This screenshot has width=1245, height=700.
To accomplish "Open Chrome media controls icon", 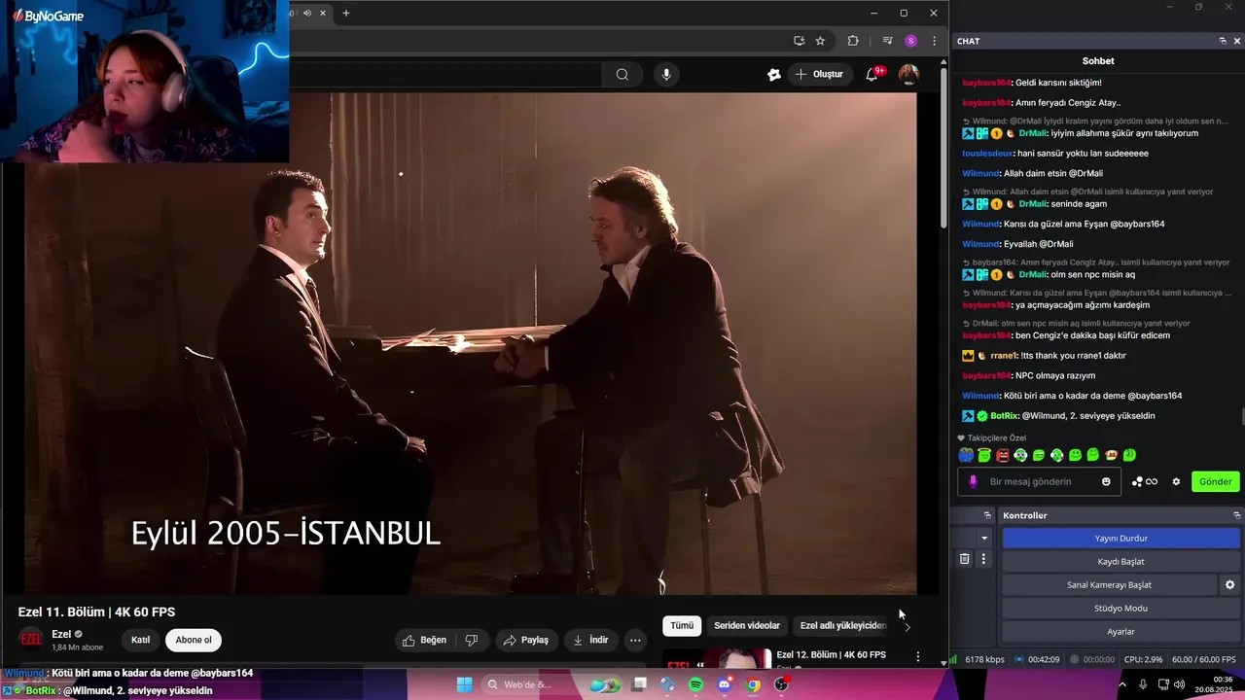I will pos(887,41).
